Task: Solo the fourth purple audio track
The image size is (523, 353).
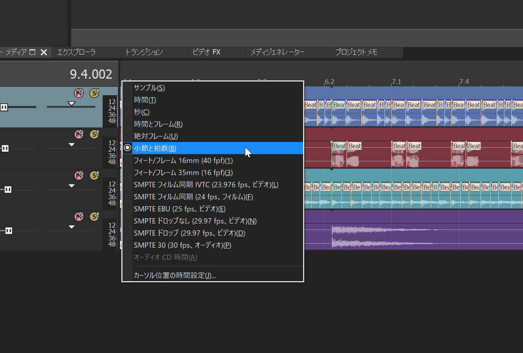Action: click(x=94, y=217)
